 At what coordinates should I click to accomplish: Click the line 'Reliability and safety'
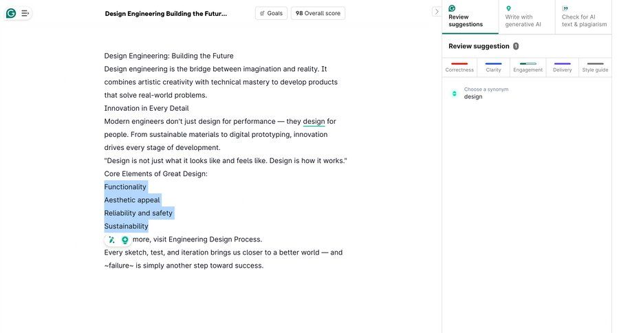pyautogui.click(x=138, y=213)
